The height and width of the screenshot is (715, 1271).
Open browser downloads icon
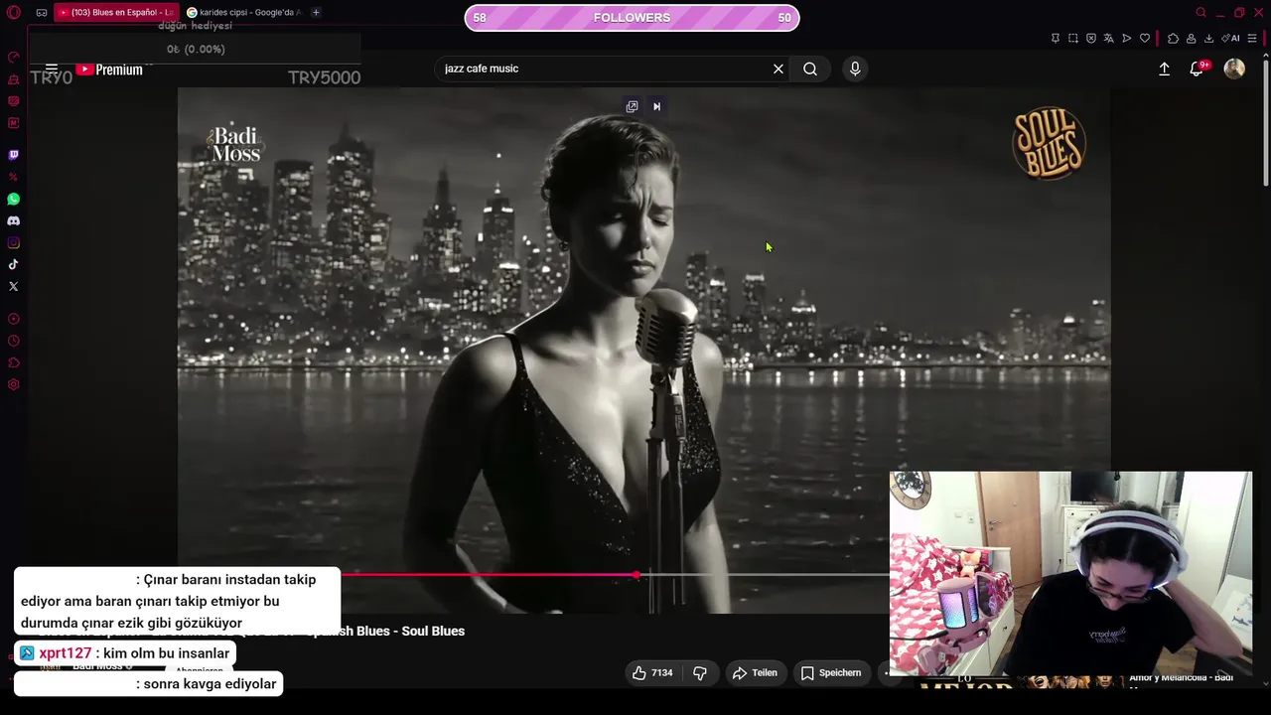(1208, 39)
